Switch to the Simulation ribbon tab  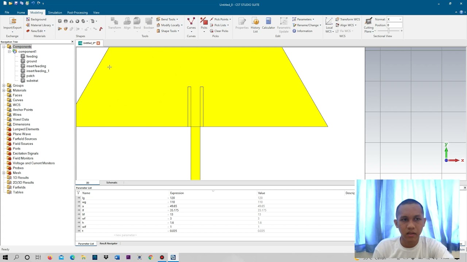55,12
